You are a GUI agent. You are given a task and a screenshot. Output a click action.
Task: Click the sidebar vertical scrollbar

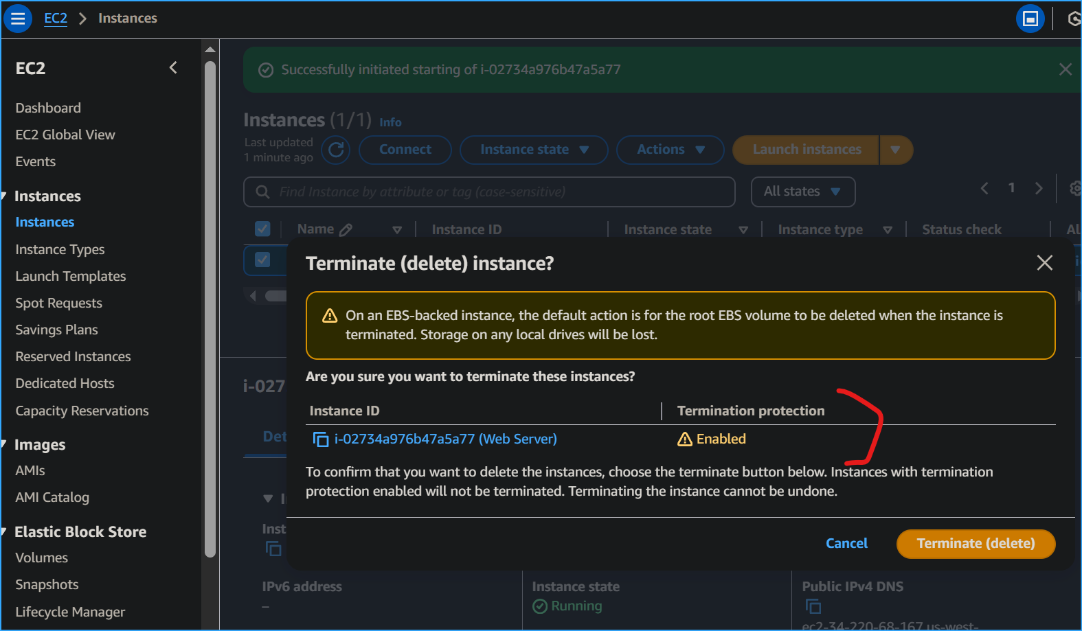(x=210, y=309)
